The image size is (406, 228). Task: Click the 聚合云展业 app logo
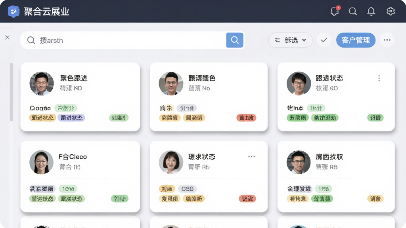coord(13,11)
